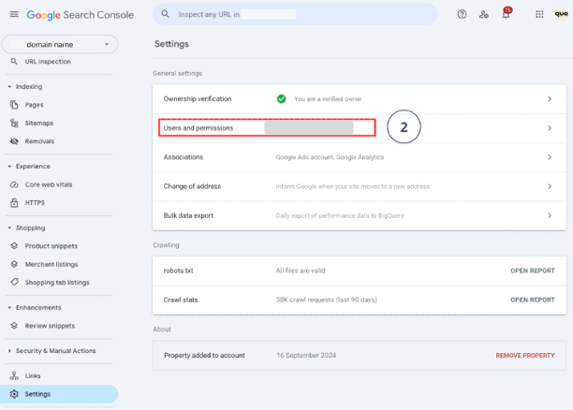Screen dimensions: 573x410
Task: Click REMOVE PROPERTY
Action: point(525,356)
